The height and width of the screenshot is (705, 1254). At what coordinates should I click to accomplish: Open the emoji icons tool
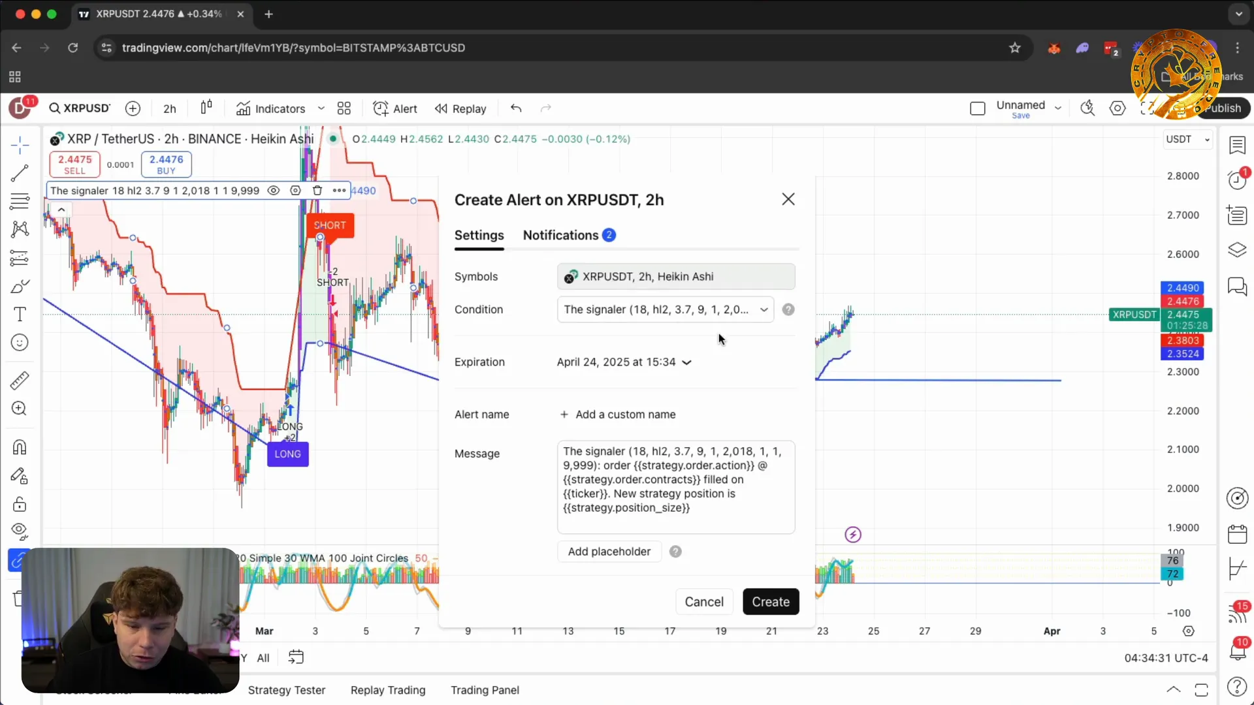20,343
